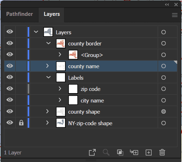
Task: Hide the county border layer
Action: [x=10, y=43]
